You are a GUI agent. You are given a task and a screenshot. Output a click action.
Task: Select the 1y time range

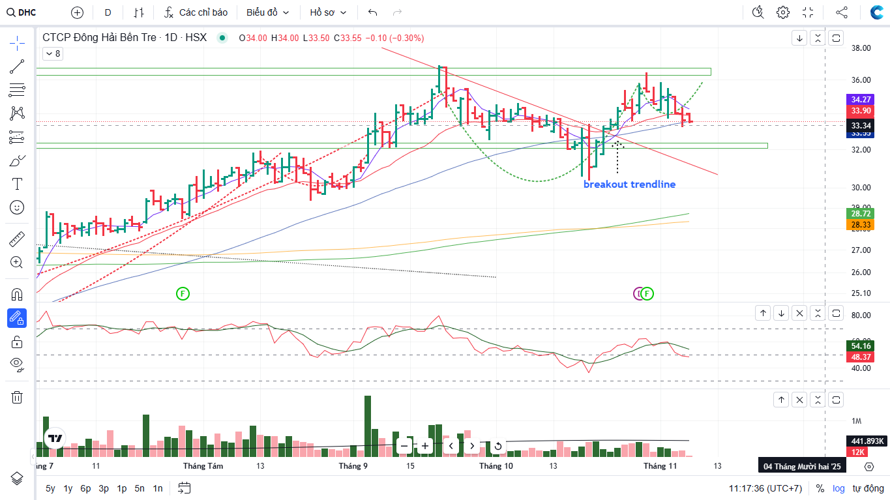pyautogui.click(x=68, y=488)
